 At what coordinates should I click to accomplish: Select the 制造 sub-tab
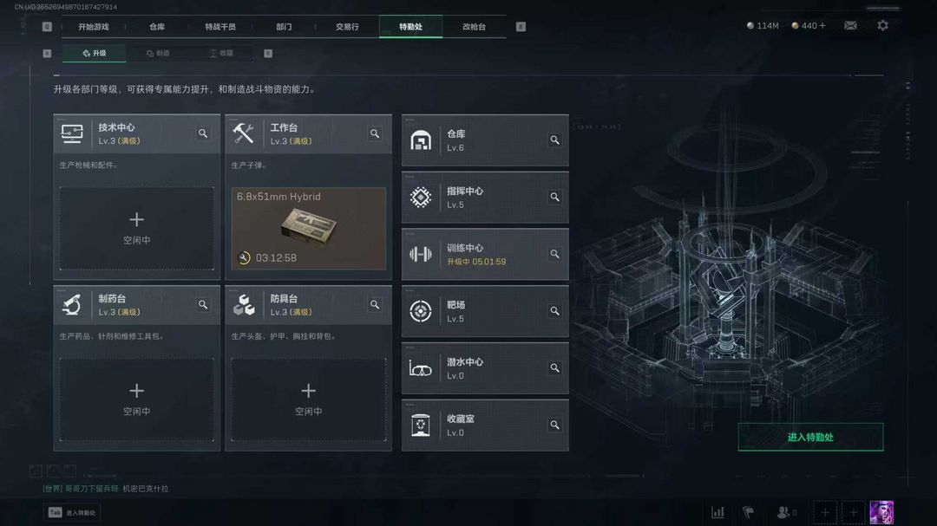click(159, 53)
